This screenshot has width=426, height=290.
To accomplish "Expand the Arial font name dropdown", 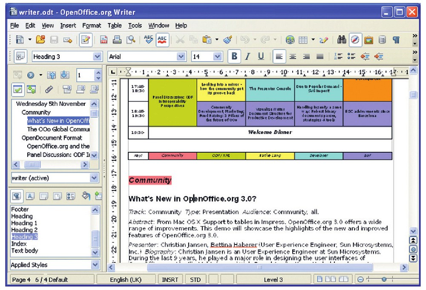I will 181,57.
